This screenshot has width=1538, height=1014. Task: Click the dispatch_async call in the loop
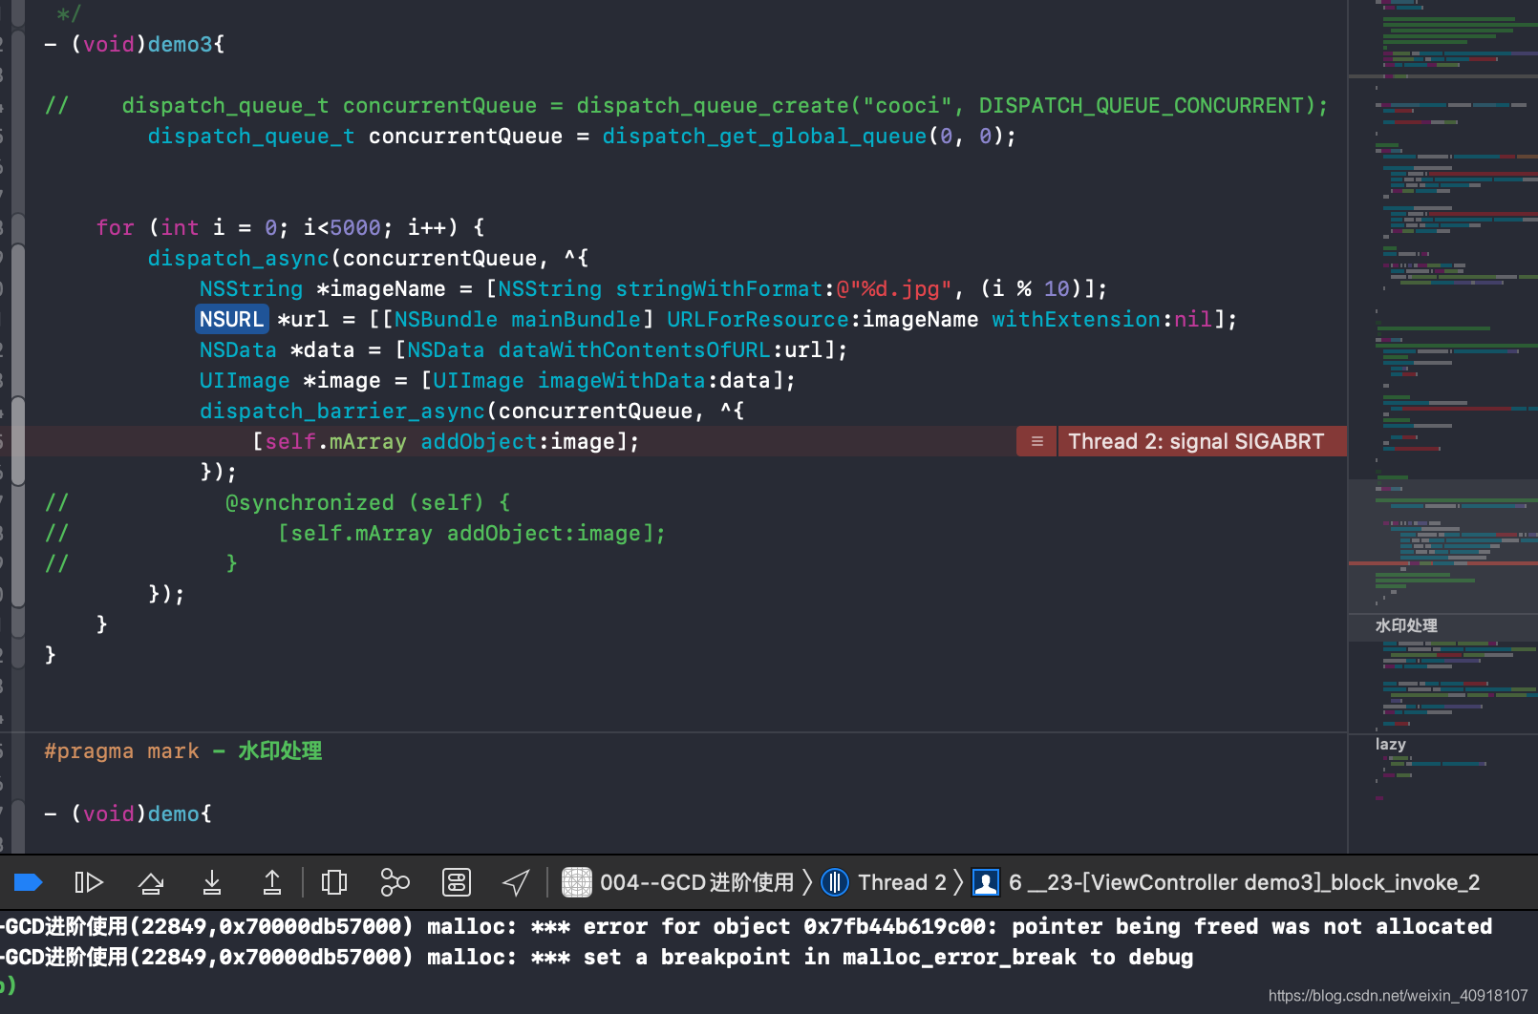(238, 258)
